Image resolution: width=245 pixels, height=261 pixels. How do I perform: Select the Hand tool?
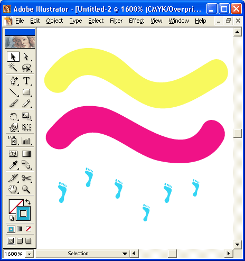13,189
